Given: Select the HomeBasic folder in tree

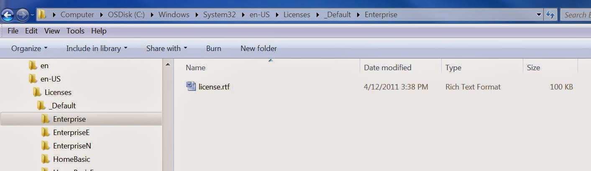Looking at the screenshot, I should 66,159.
